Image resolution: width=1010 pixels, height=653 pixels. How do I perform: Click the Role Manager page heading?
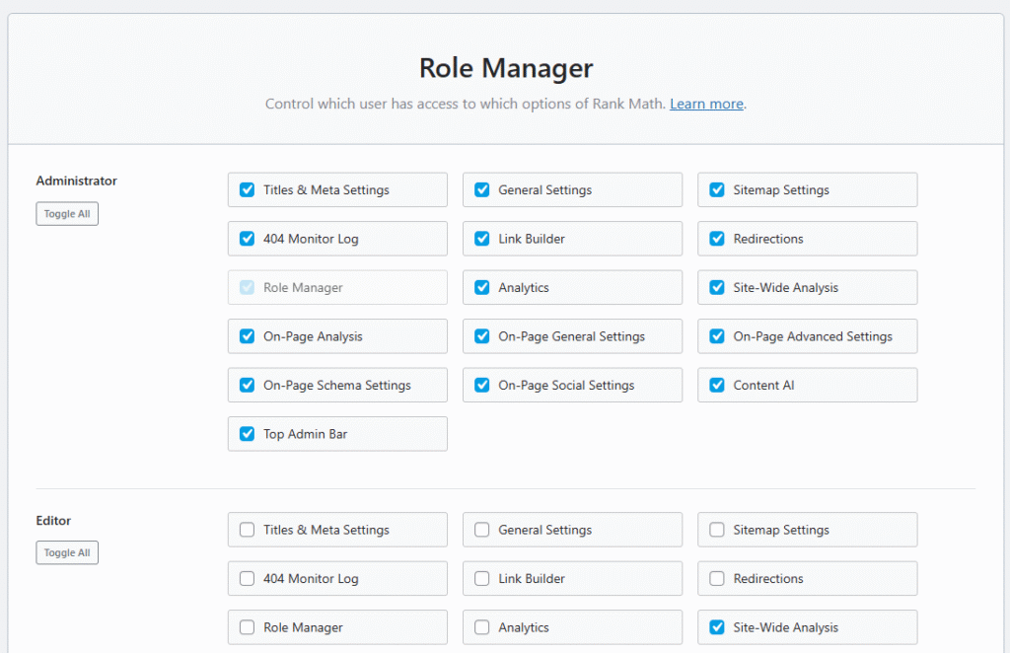point(506,68)
